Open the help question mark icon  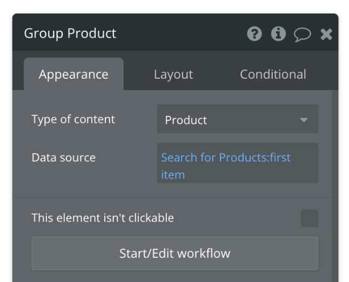(x=254, y=34)
